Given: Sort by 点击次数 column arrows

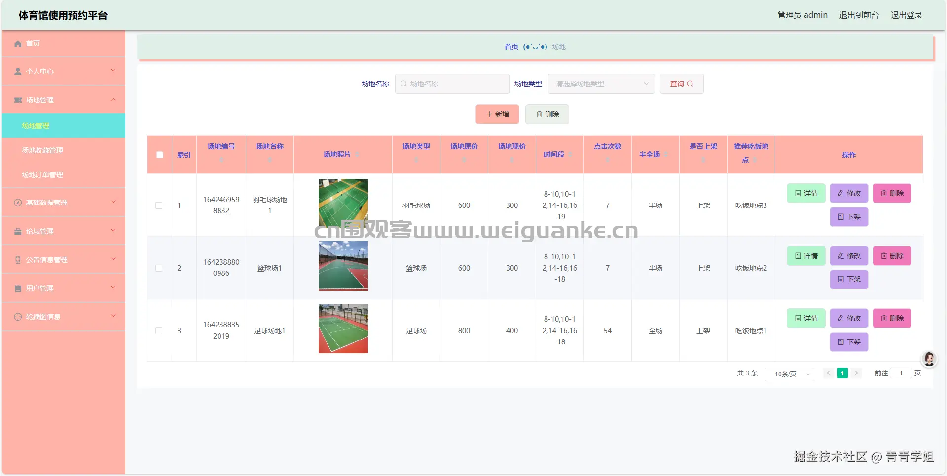Looking at the screenshot, I should click(607, 160).
